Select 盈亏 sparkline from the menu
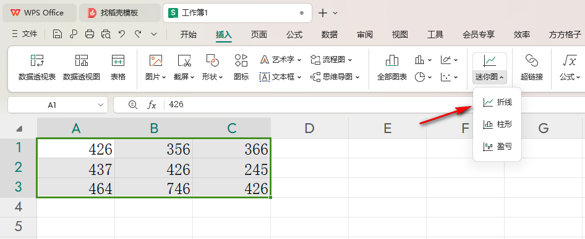Screen dimensions: 585x239 point(497,147)
